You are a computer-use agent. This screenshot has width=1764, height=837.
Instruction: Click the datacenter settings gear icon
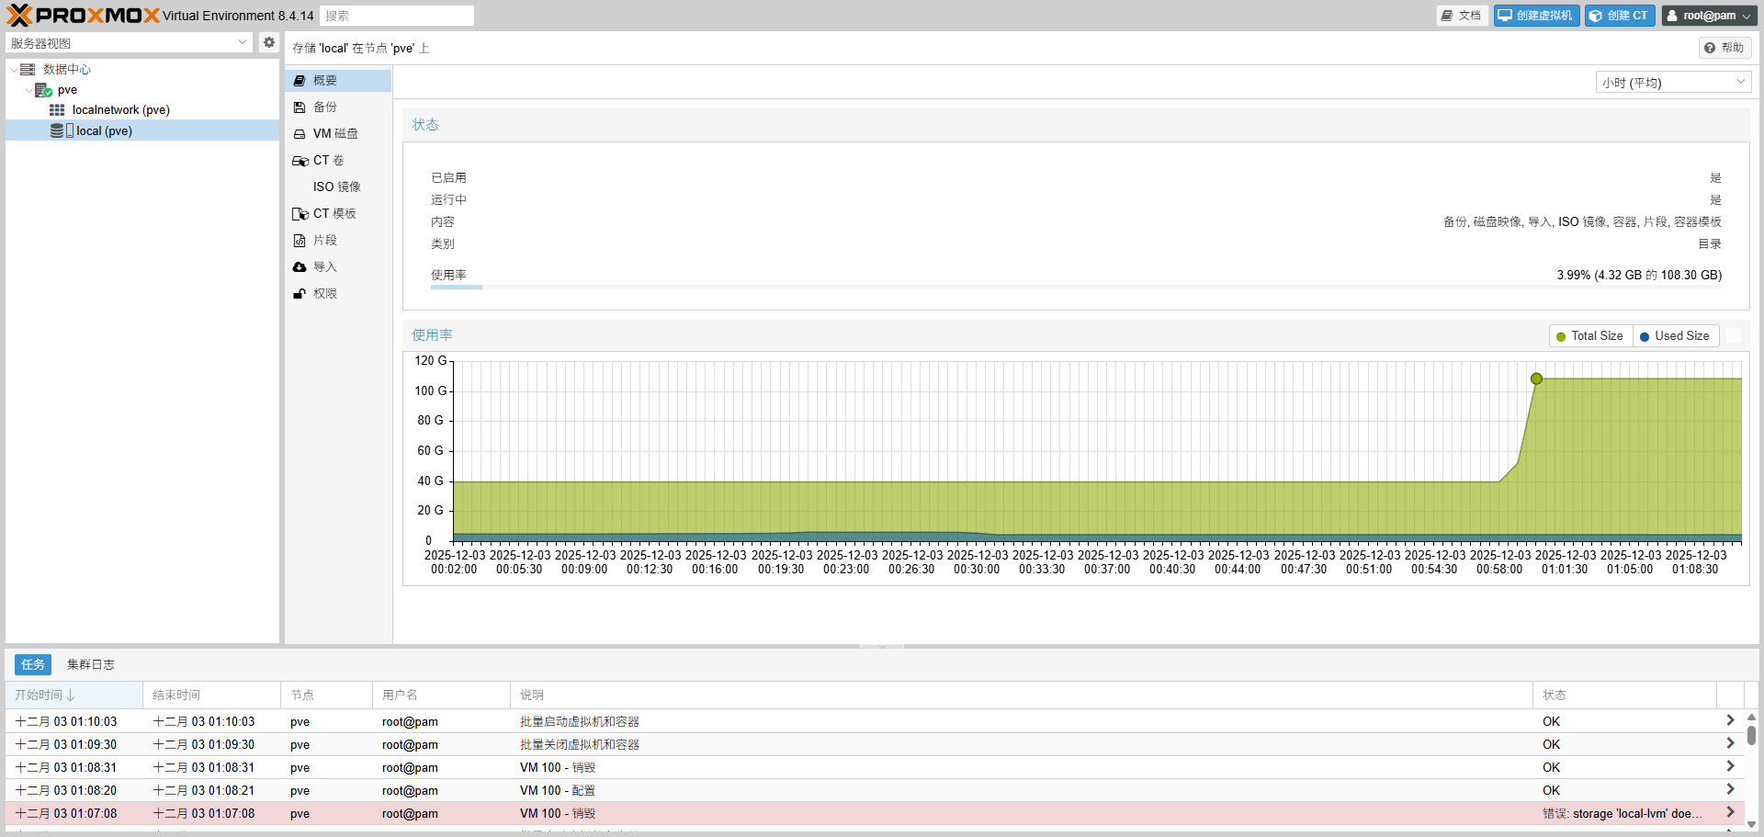pos(268,42)
